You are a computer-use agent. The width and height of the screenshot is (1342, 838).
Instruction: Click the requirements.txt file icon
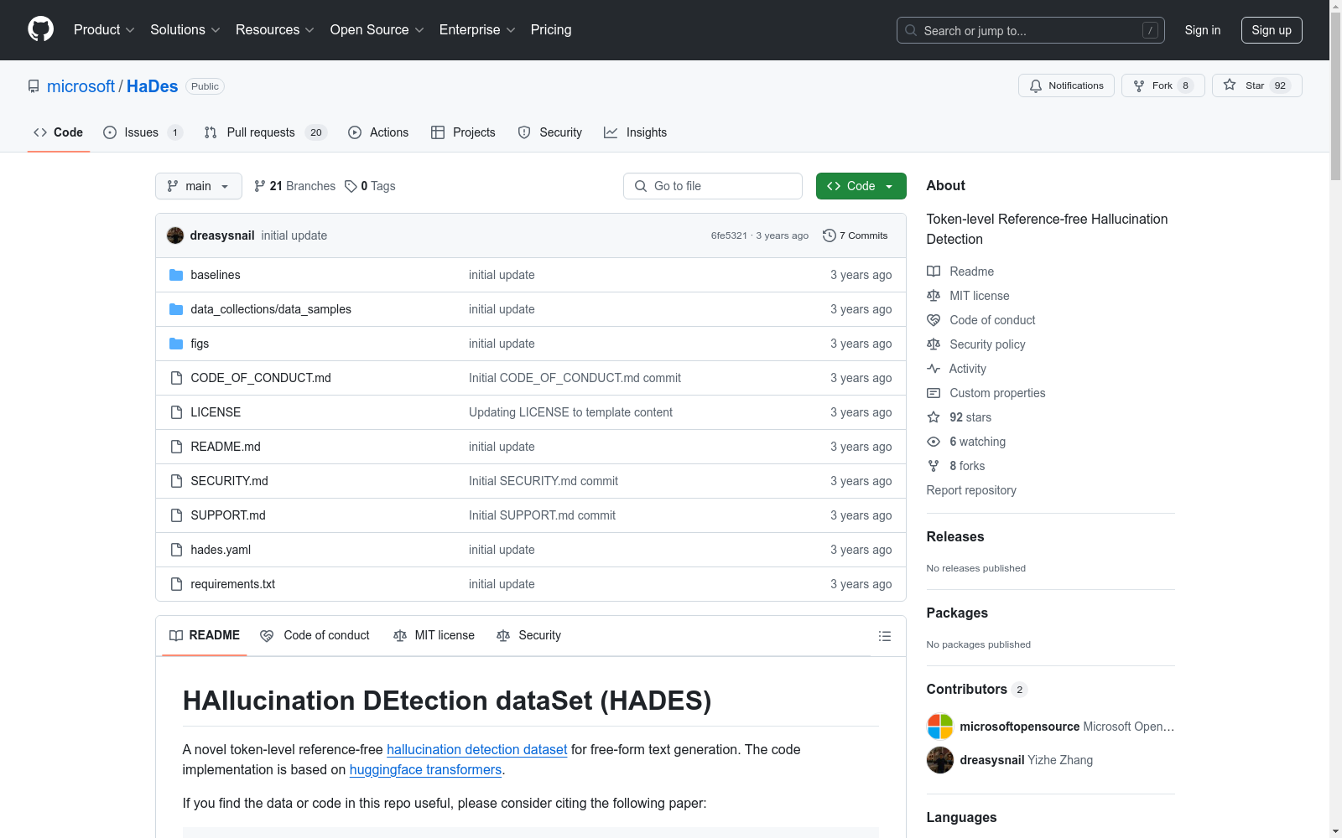[176, 584]
